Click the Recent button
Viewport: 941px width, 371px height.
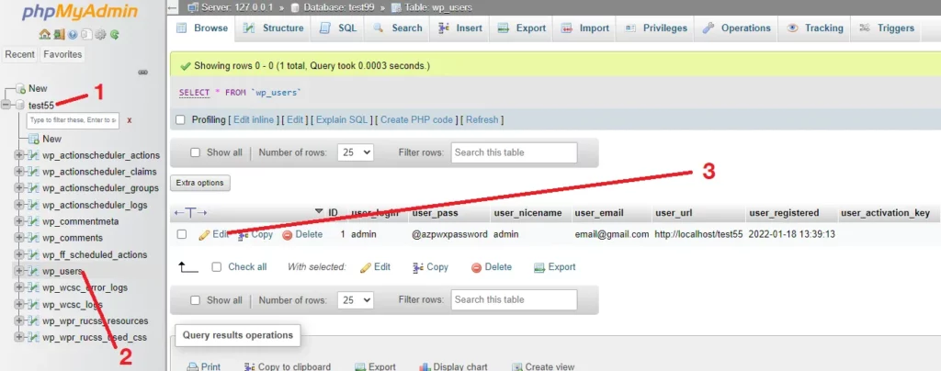[20, 54]
